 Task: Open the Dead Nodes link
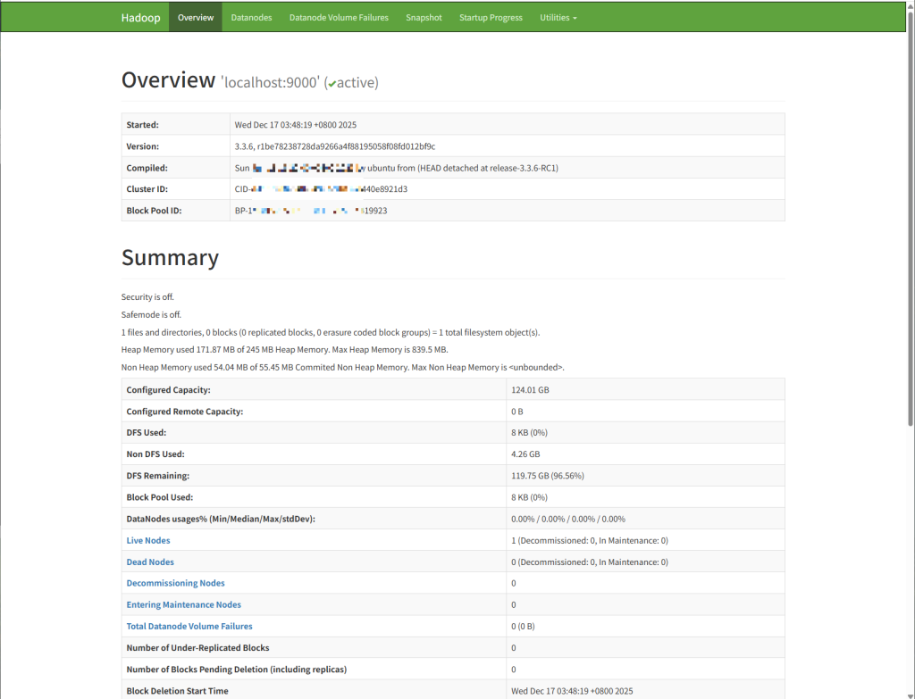[149, 562]
